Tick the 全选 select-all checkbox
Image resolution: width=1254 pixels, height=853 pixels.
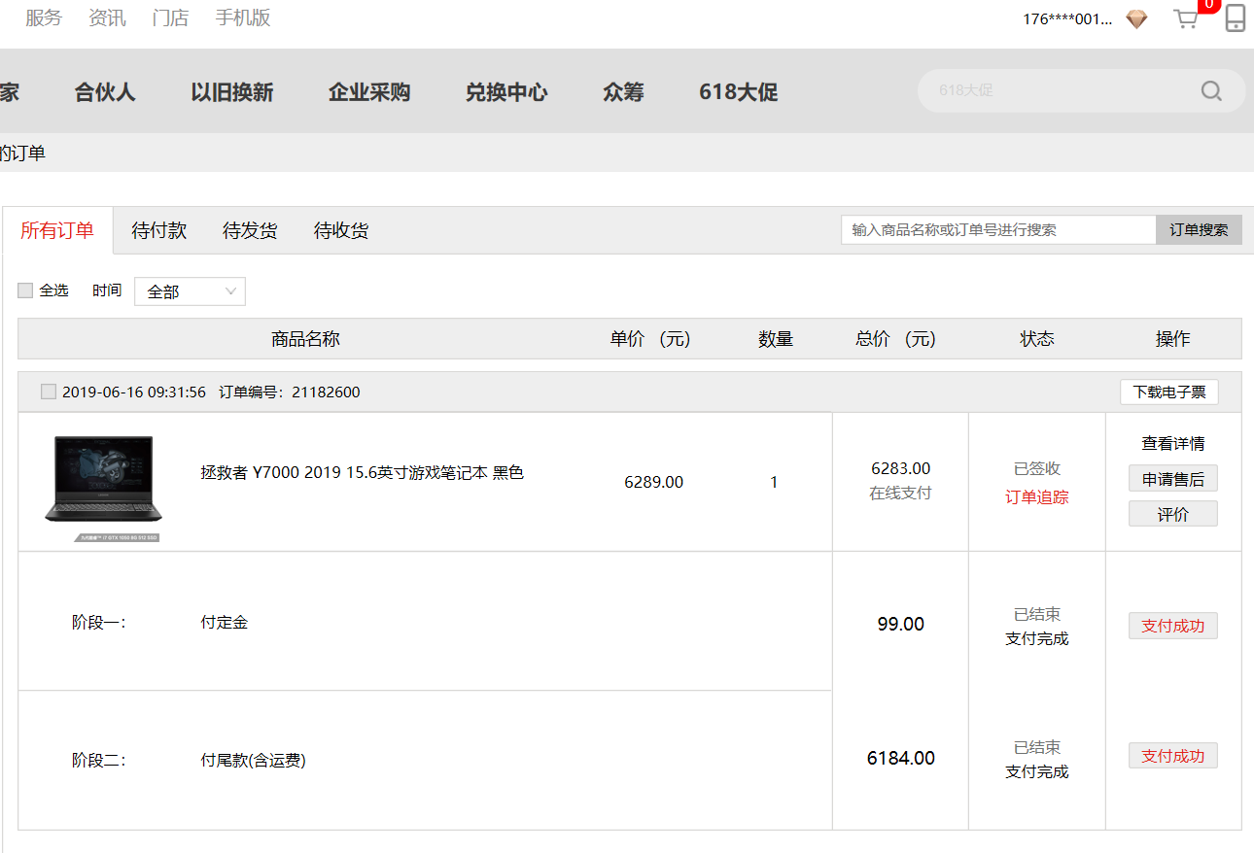coord(25,290)
